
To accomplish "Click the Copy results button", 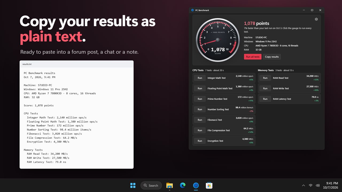I will pos(272,57).
